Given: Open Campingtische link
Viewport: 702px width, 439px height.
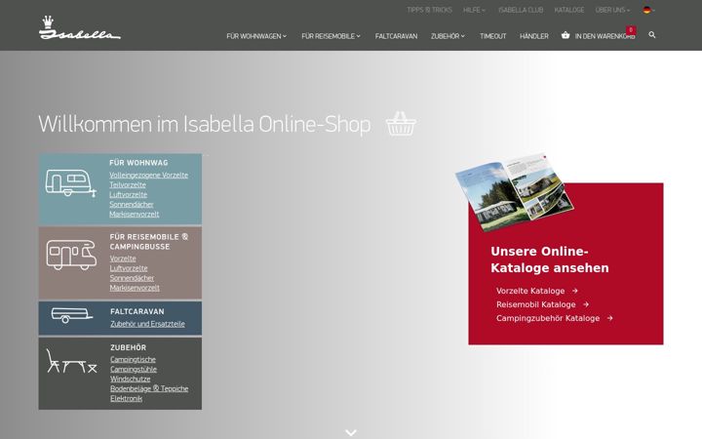Looking at the screenshot, I should (x=133, y=359).
